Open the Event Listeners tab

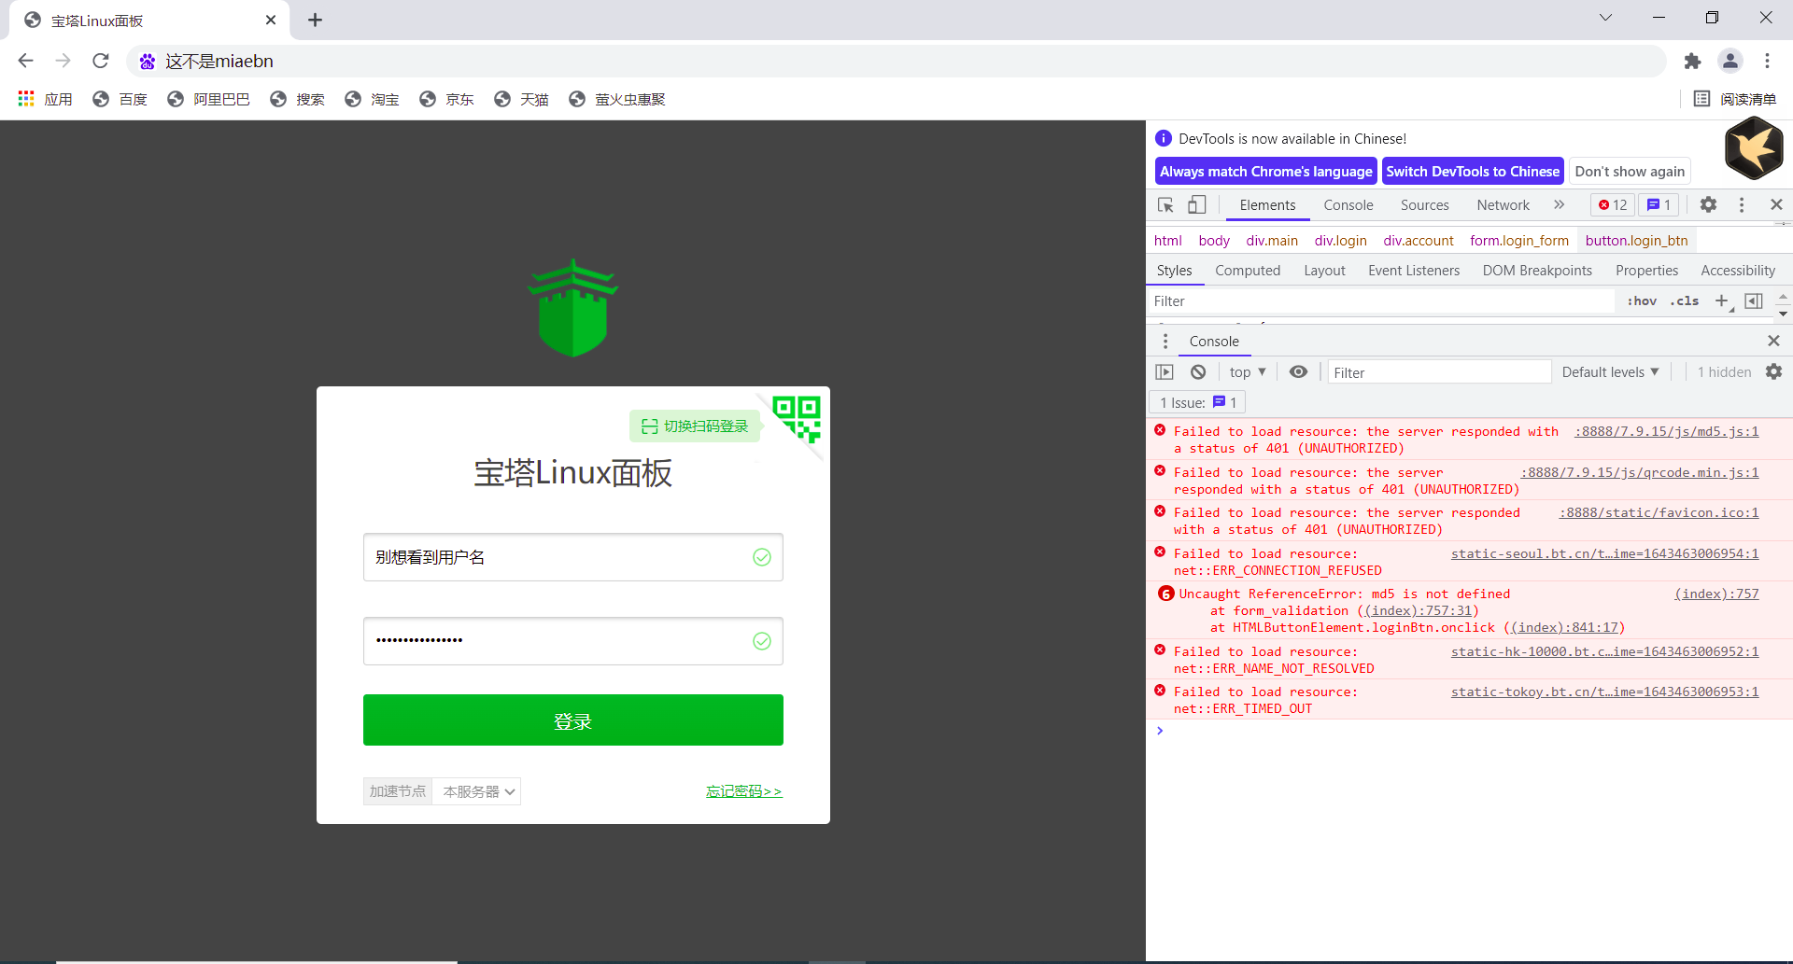1414,271
